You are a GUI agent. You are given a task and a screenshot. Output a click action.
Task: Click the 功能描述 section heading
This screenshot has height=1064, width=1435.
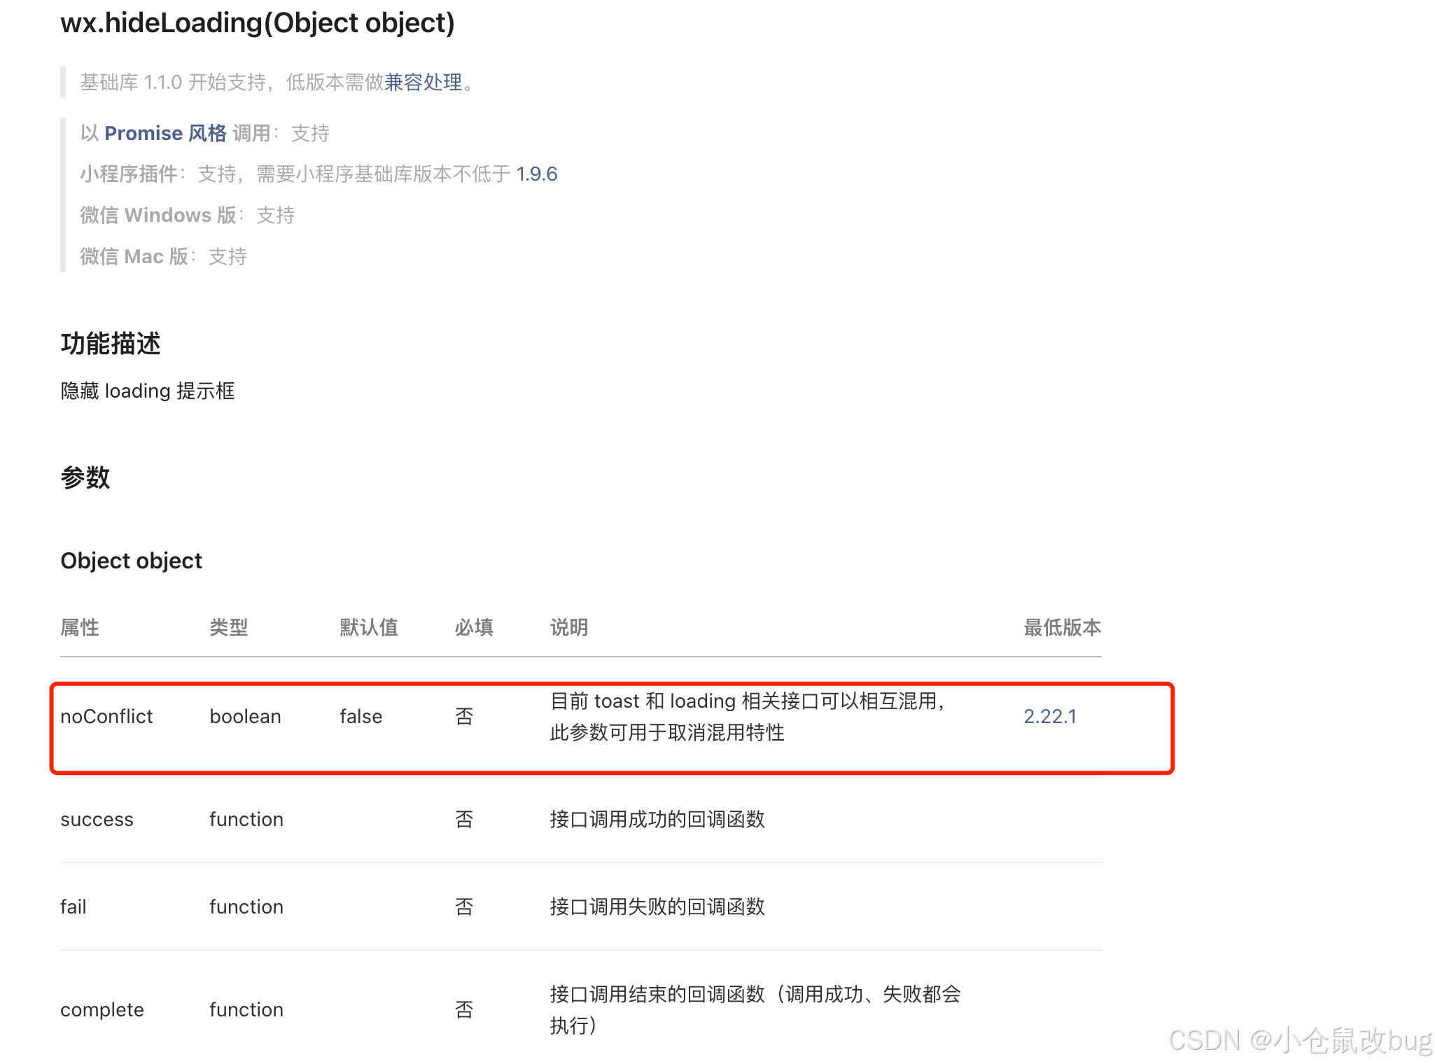pos(110,343)
